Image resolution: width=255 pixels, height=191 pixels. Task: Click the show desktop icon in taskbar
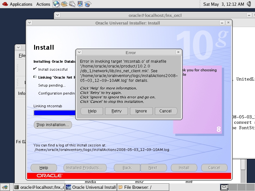pos(4,187)
